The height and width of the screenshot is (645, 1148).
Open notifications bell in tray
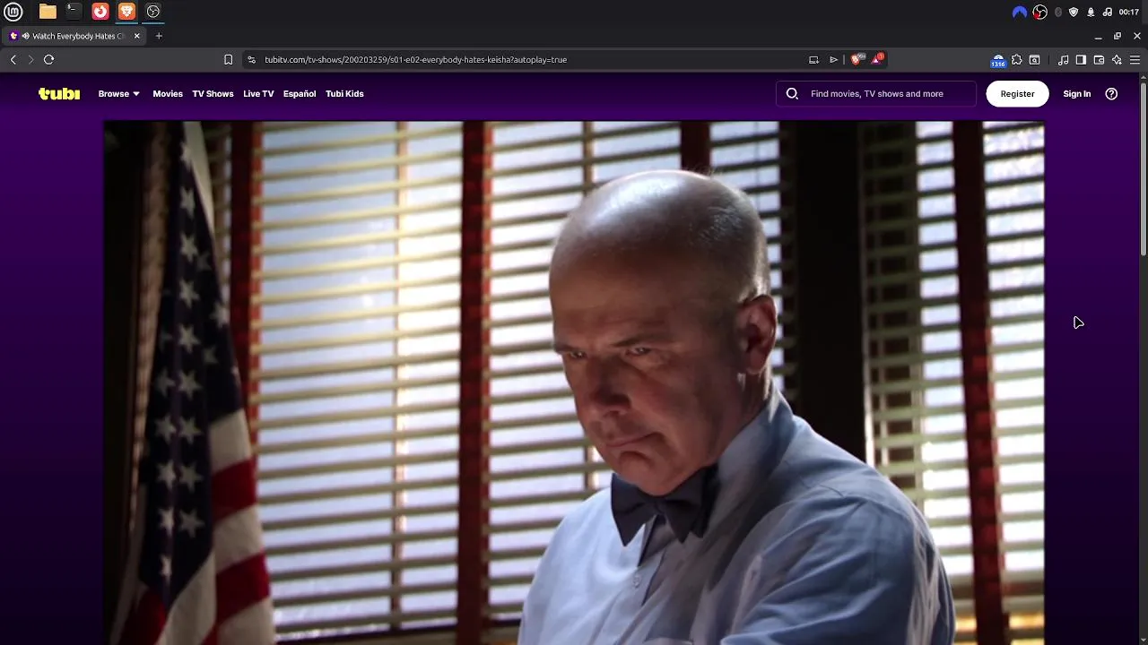click(1091, 12)
